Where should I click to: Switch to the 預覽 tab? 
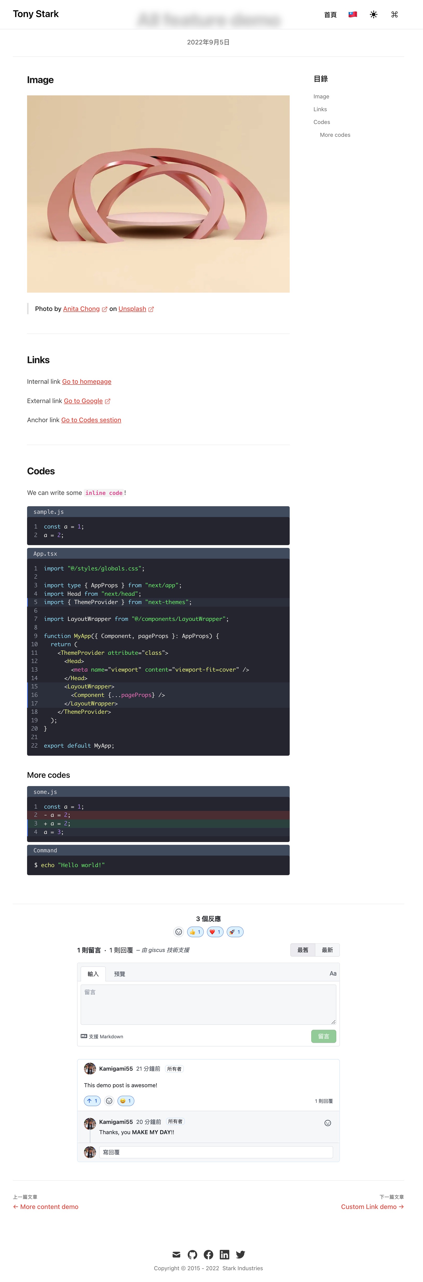(x=119, y=974)
